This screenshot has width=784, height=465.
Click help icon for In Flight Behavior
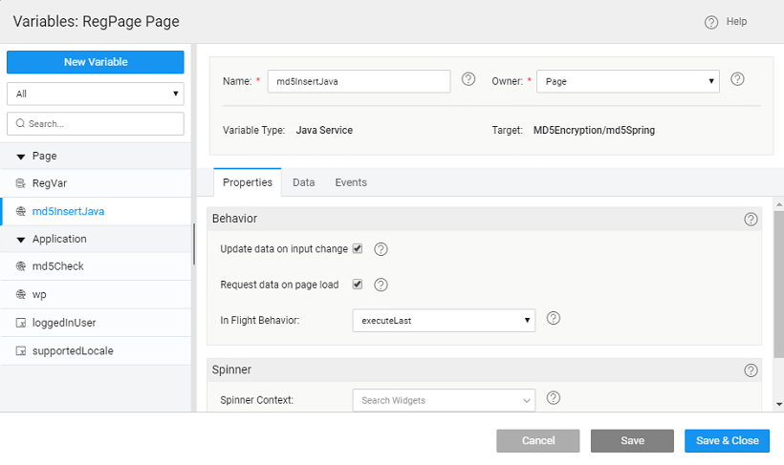[x=553, y=319]
